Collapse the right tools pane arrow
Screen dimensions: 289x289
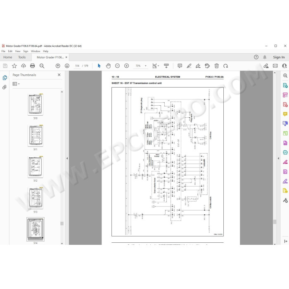coord(279,158)
